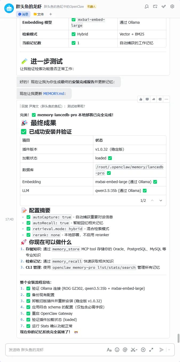Click the 胖头鱼的龙虾 robot avatar
Viewport: 180px width, 362px height.
pyautogui.click(x=9, y=9)
